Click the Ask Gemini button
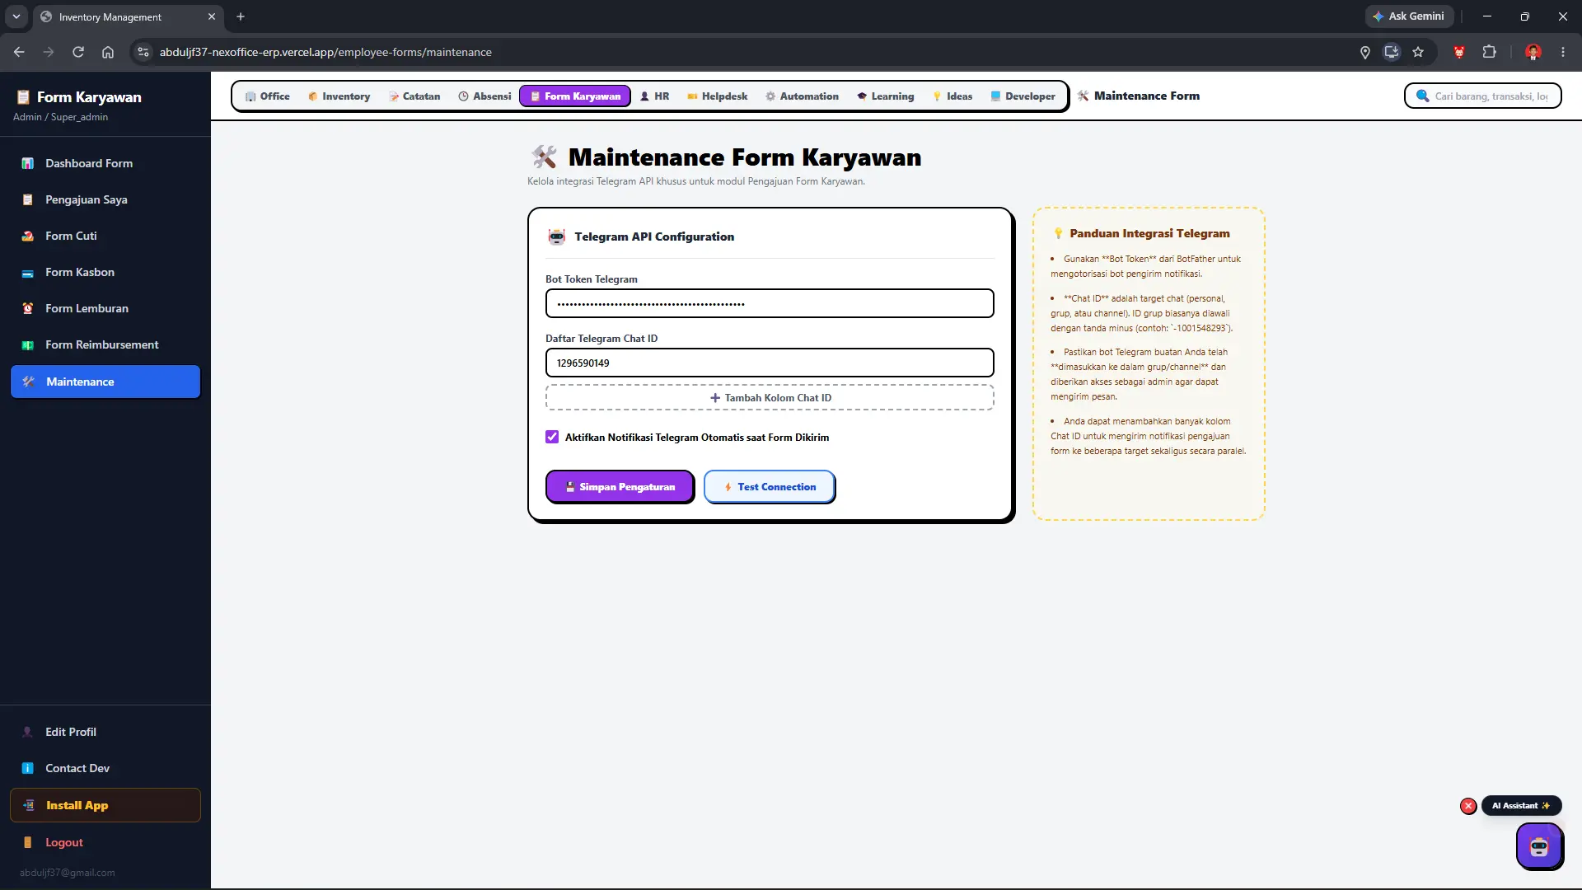 (1409, 16)
